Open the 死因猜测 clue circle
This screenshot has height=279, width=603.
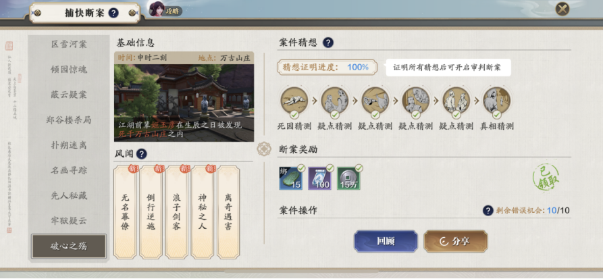294,101
